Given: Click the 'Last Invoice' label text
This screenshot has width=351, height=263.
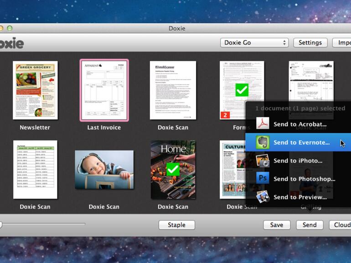Looking at the screenshot, I should coord(104,127).
